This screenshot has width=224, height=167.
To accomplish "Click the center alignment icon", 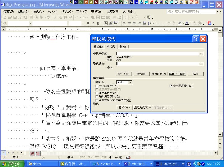I will (129, 23).
